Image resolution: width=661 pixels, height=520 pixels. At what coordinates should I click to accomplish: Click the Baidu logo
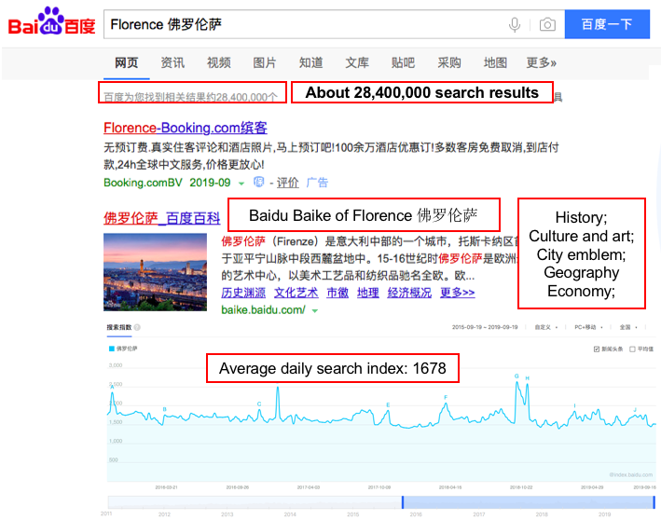coord(52,22)
